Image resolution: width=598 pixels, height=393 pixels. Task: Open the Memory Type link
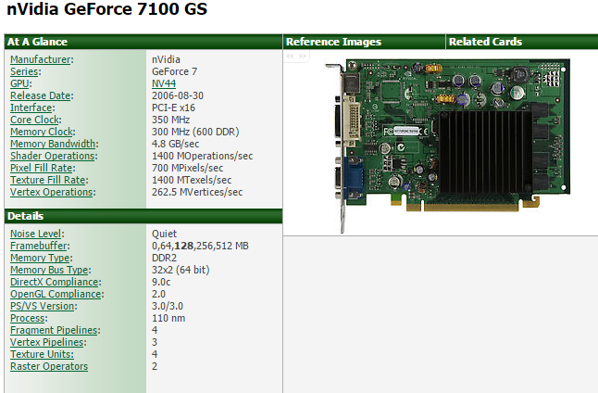click(40, 258)
